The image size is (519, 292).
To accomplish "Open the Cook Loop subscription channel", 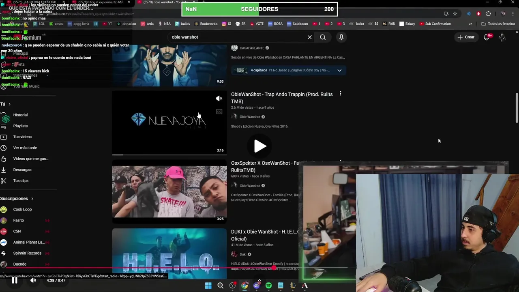I will [22, 209].
